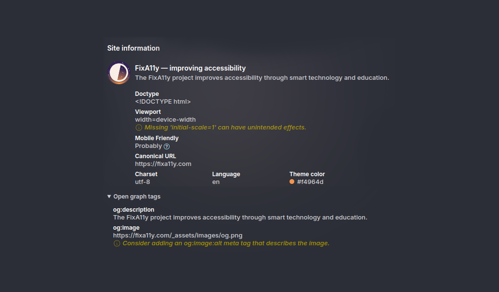Image resolution: width=499 pixels, height=292 pixels.
Task: Click the orange theme color swatch
Action: pos(292,182)
